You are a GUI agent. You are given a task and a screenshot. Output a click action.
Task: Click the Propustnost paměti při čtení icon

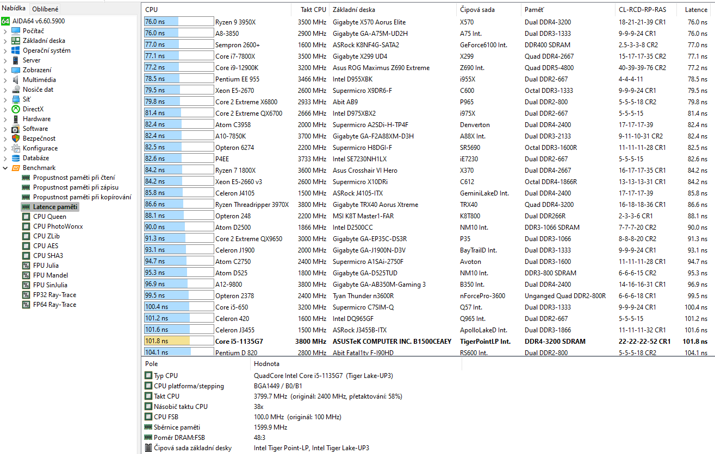26,178
